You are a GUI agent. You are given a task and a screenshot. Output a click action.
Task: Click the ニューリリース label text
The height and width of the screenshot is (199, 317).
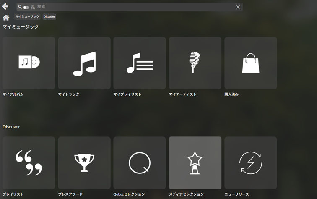[237, 194]
